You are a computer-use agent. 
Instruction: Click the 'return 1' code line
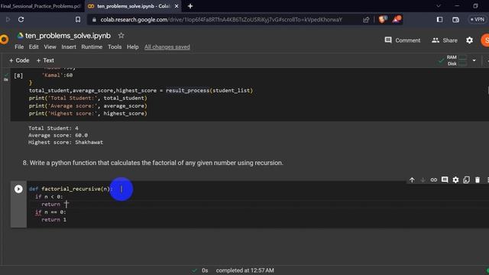click(x=53, y=219)
